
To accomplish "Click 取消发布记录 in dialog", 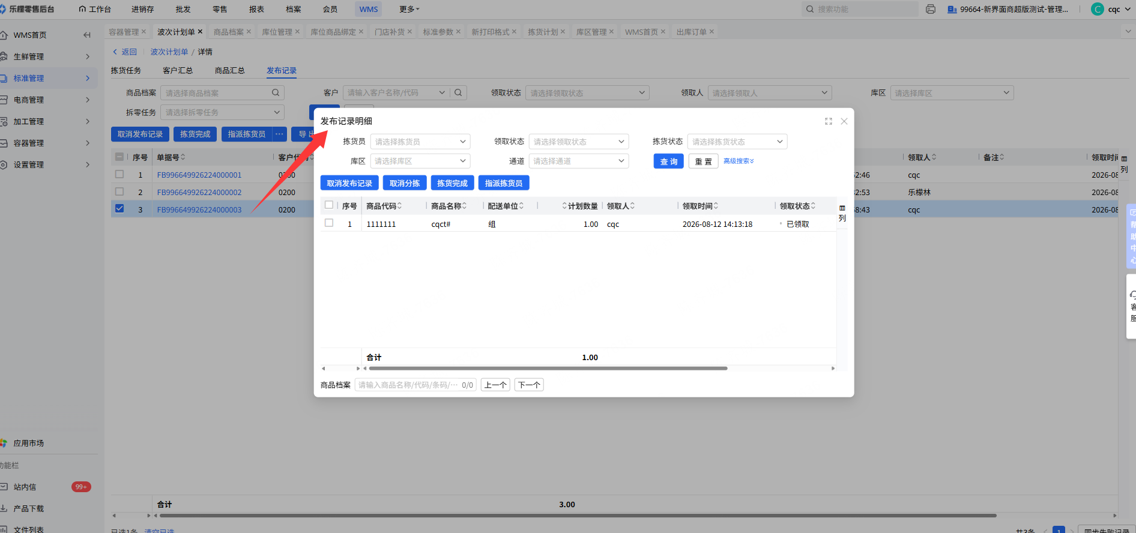I will pyautogui.click(x=349, y=183).
